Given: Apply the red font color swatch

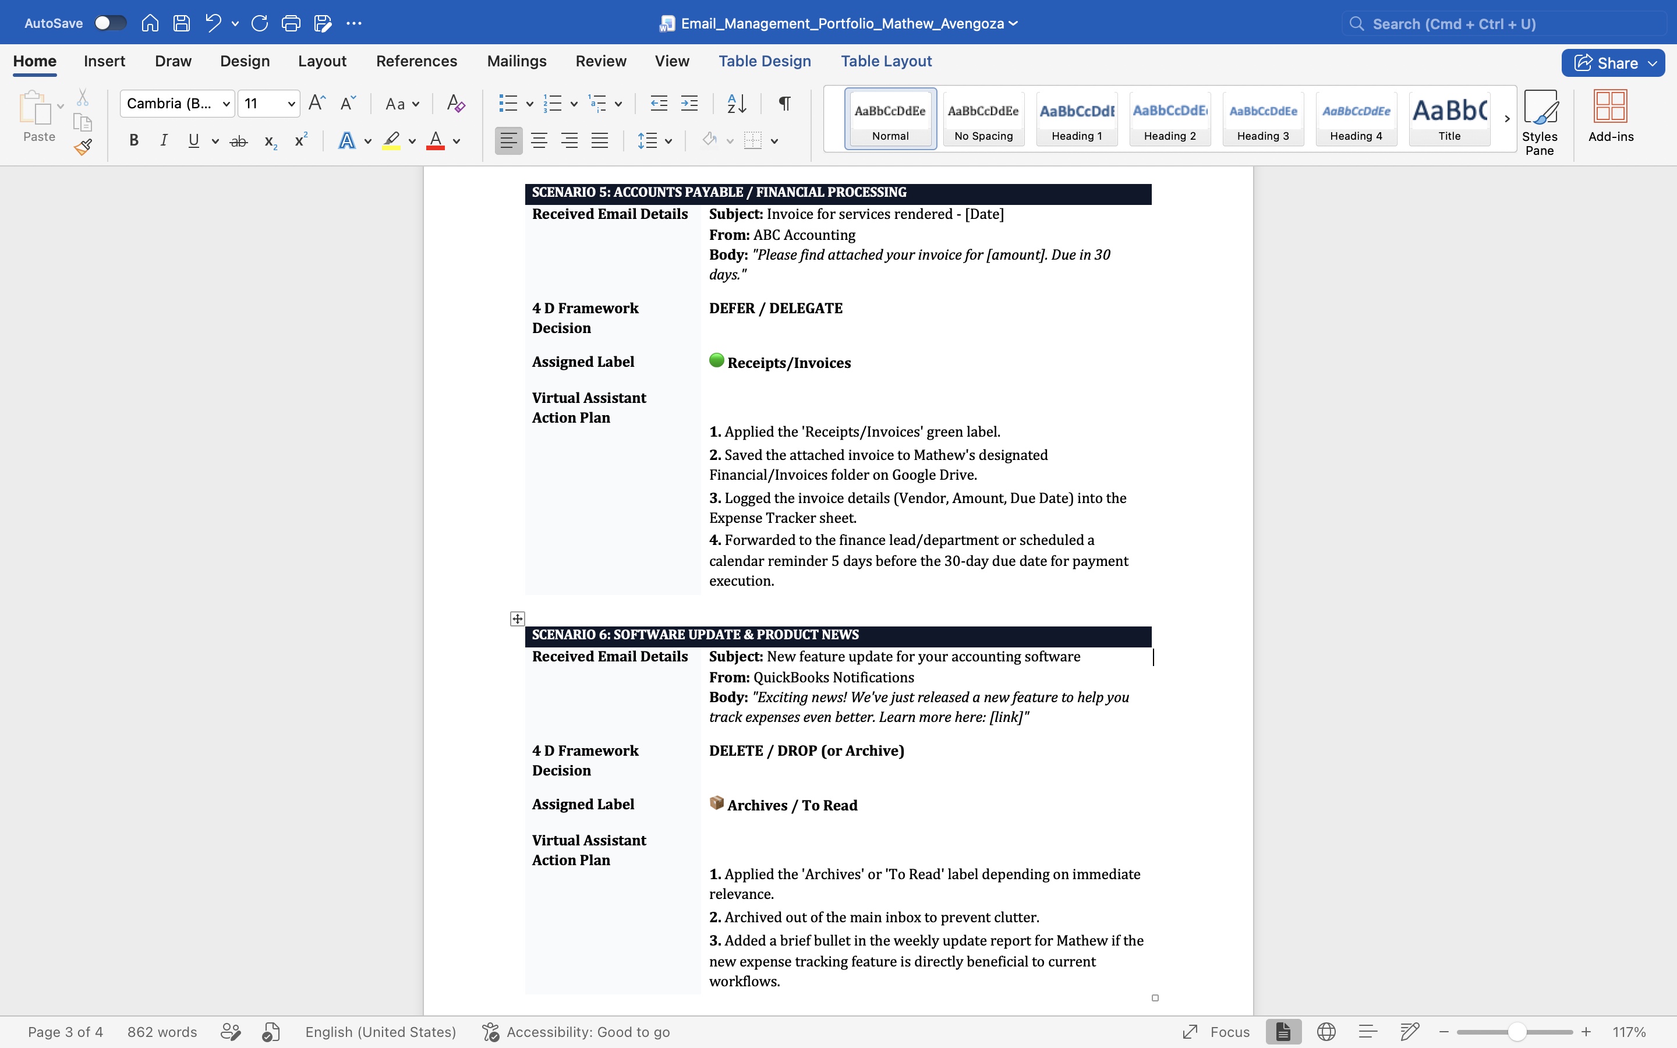Looking at the screenshot, I should [435, 141].
